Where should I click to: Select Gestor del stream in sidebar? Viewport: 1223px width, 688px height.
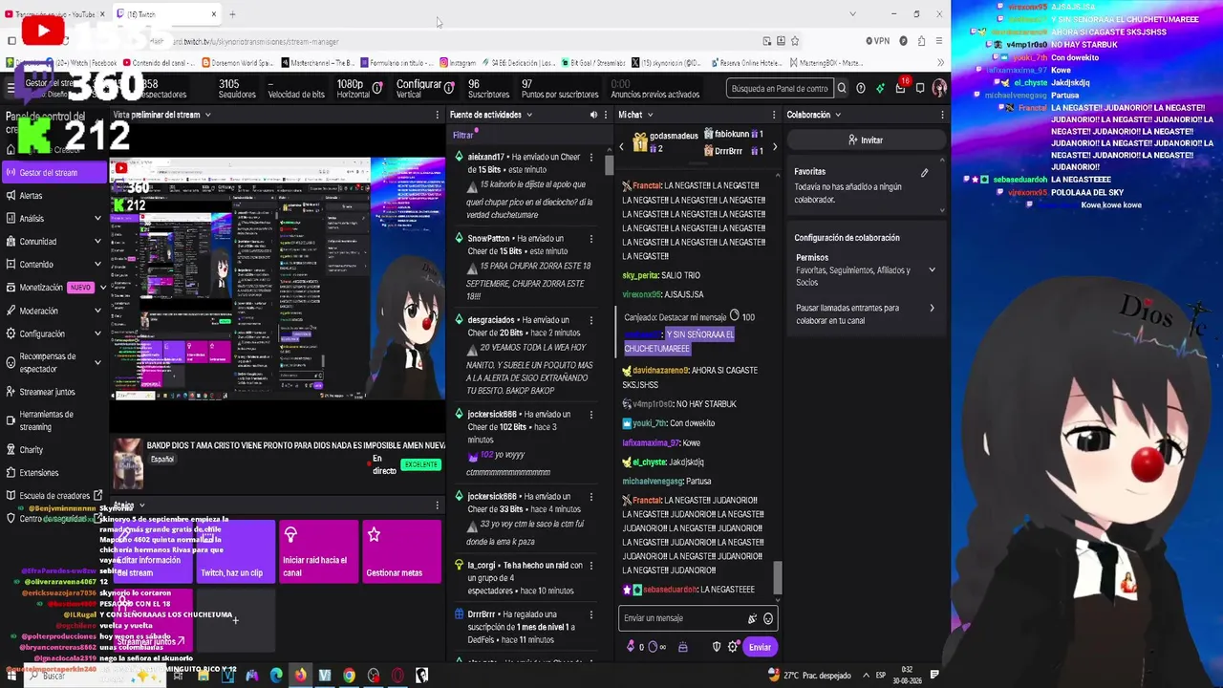[54, 173]
